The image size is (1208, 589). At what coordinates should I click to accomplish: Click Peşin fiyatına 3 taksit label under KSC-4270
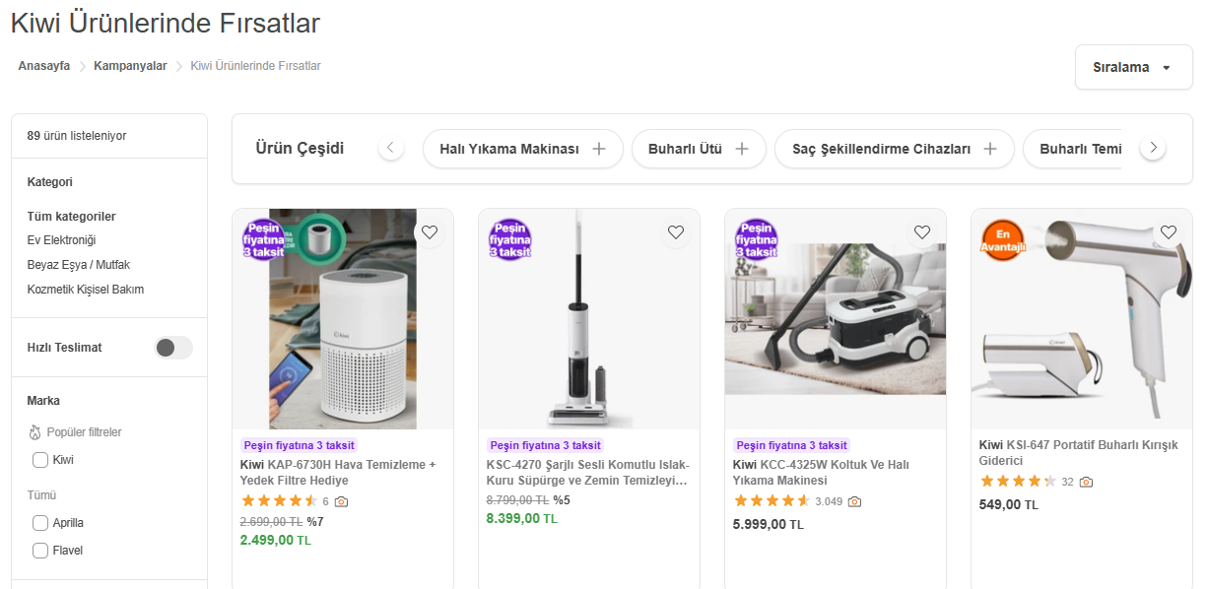(545, 445)
